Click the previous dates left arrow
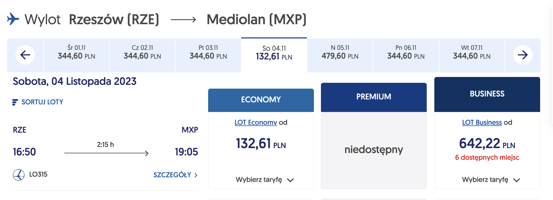The height and width of the screenshot is (200, 553). (25, 55)
